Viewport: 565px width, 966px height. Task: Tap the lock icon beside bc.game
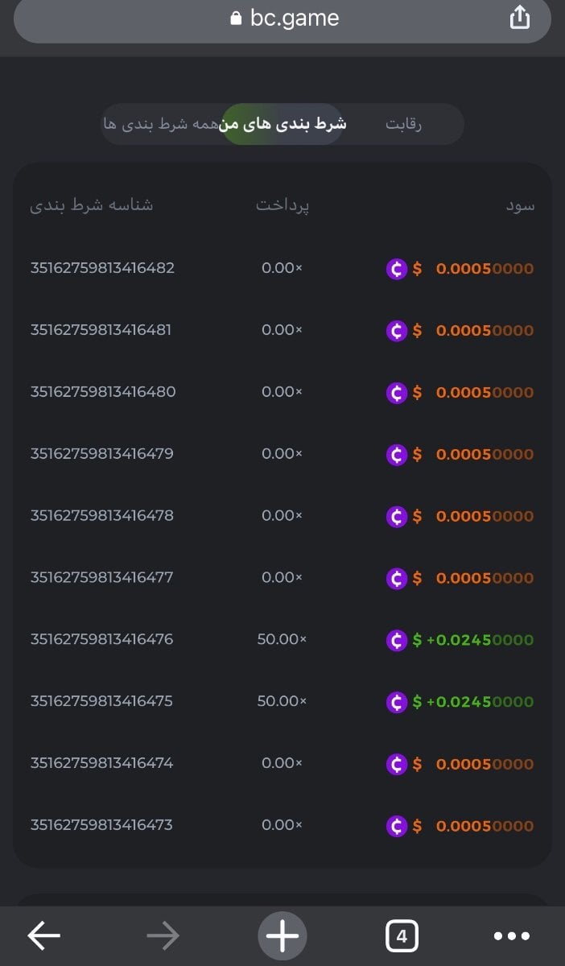(x=236, y=19)
